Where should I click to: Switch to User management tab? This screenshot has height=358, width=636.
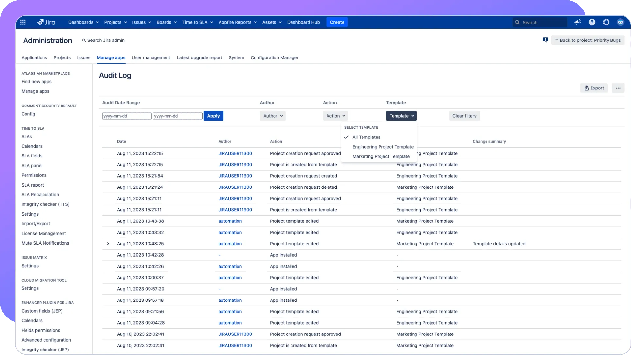tap(151, 58)
